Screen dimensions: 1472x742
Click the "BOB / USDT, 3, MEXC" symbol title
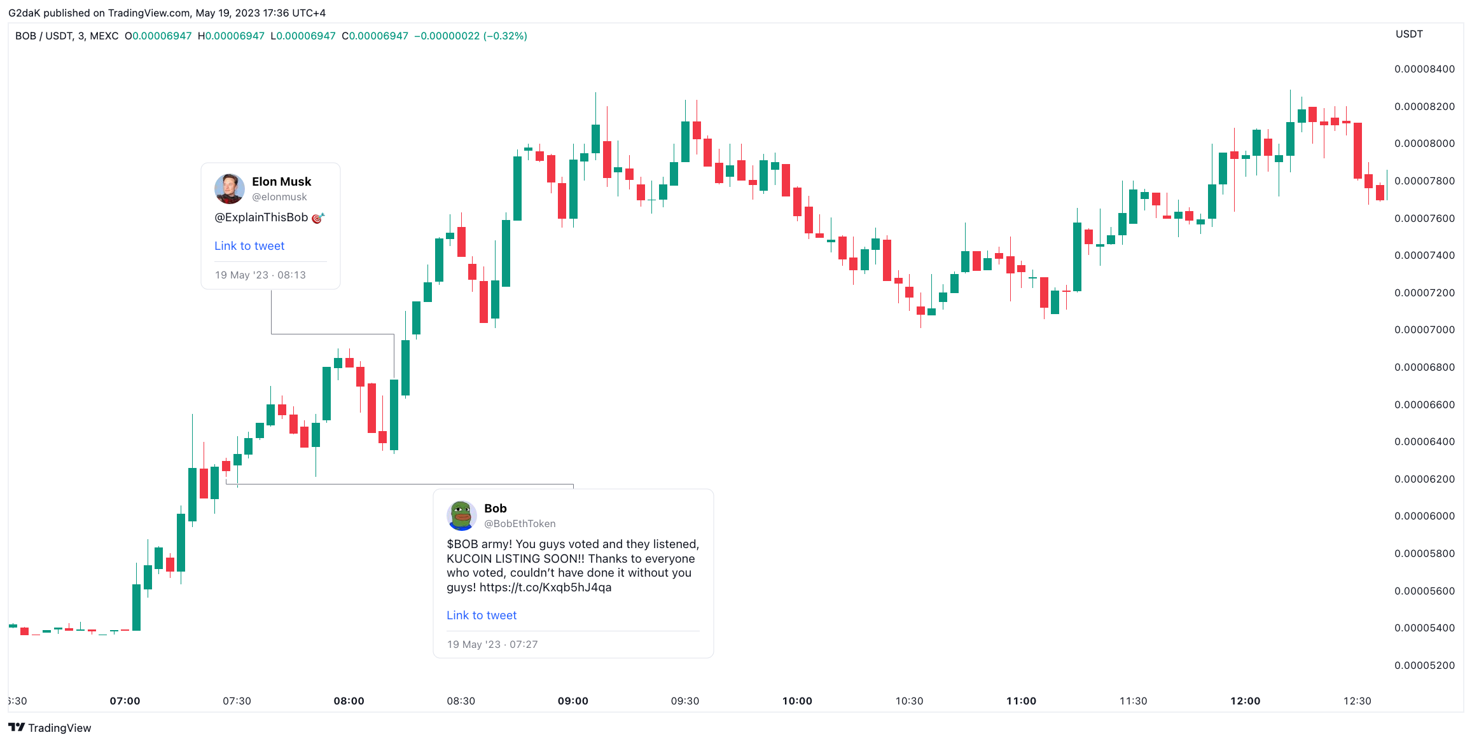(x=67, y=36)
